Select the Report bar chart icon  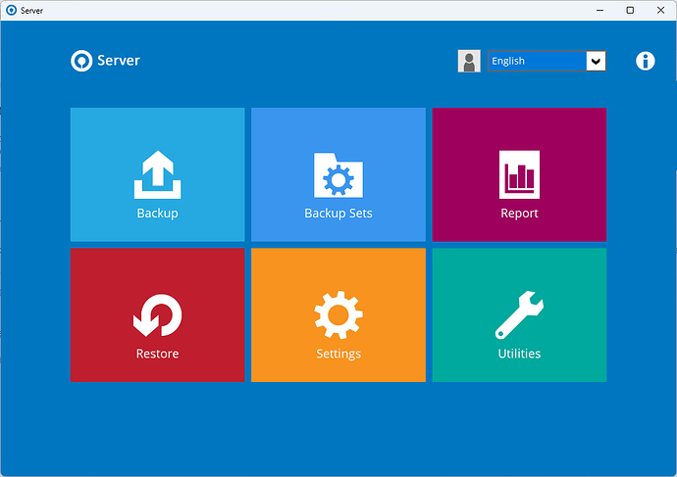click(x=519, y=175)
